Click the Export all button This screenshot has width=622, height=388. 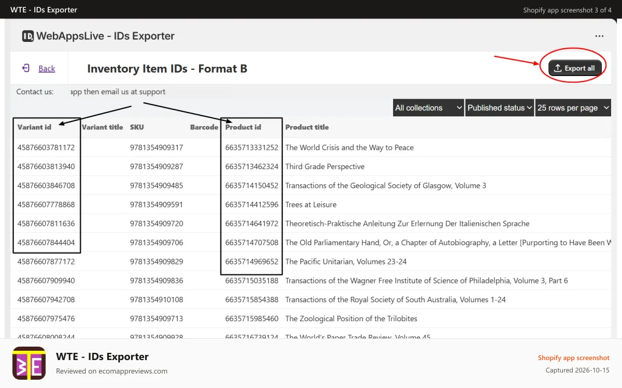click(x=575, y=68)
